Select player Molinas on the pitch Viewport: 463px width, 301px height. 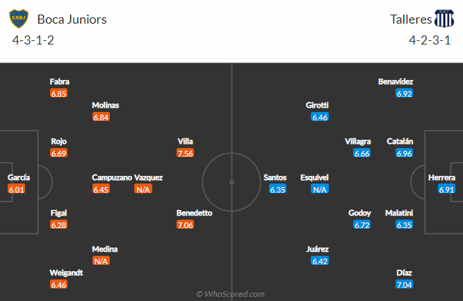pyautogui.click(x=106, y=105)
